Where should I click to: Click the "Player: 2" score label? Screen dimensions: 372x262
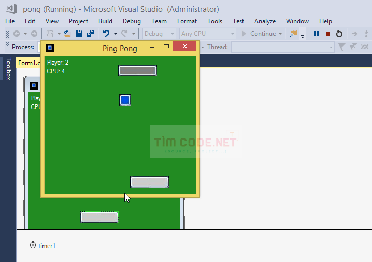58,63
